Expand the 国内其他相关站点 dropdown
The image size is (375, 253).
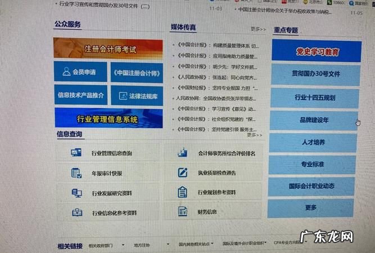click(196, 244)
